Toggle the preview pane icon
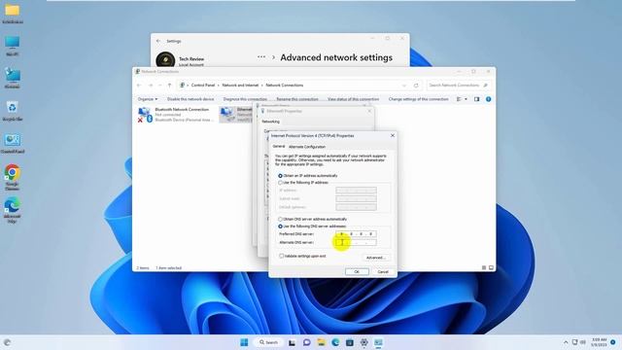Screen dimensions: 622x350 tap(477, 99)
